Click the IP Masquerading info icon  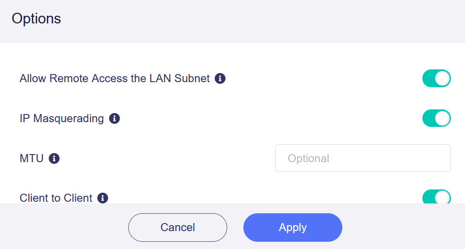[114, 118]
